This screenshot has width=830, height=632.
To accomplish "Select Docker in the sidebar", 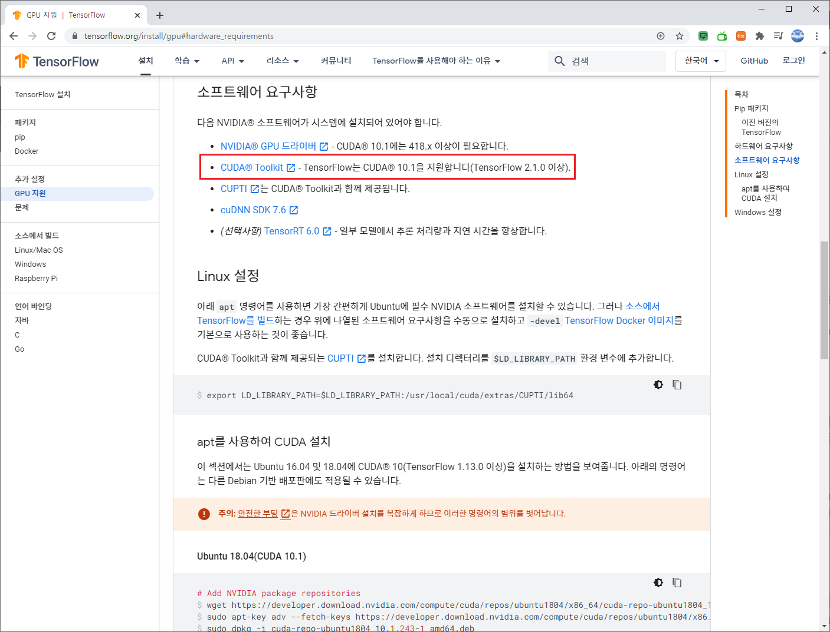I will 27,151.
